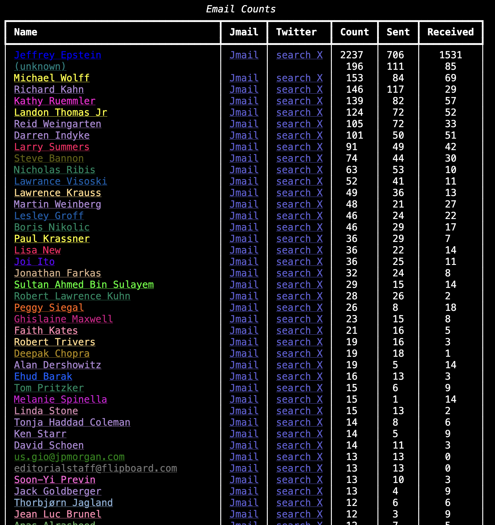Open Alan Dershowitz's name link
495x525 pixels.
pos(58,365)
